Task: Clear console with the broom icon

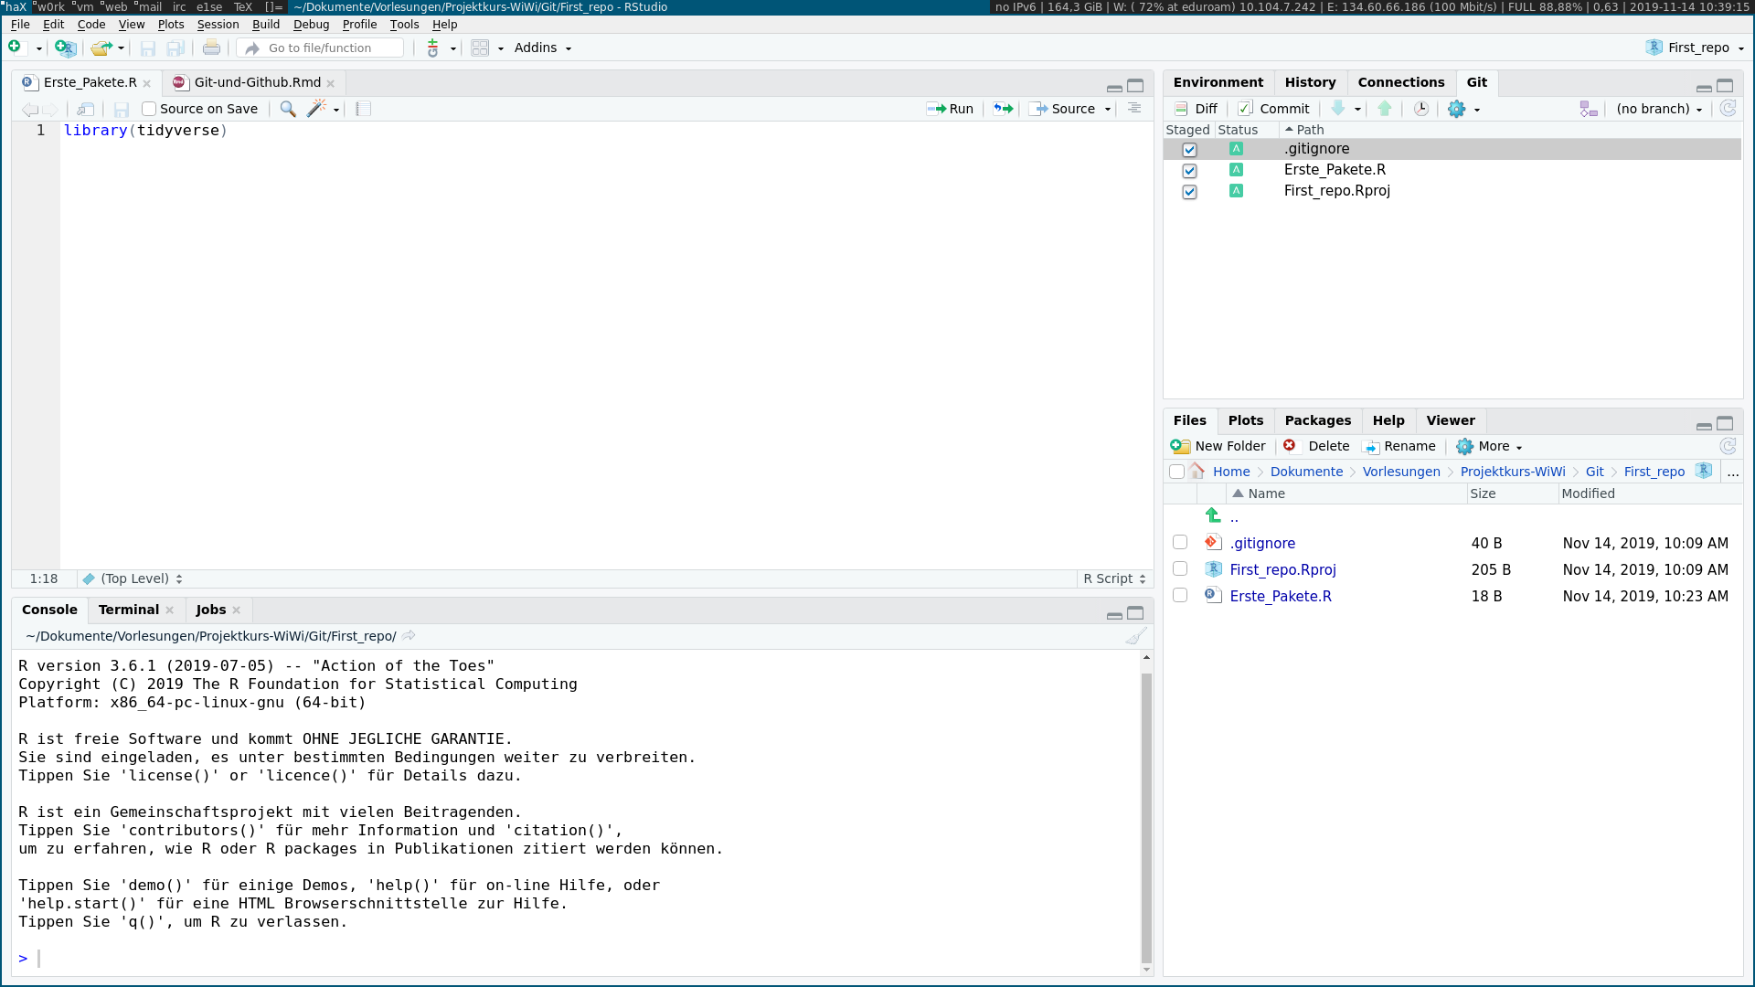Action: click(1135, 636)
